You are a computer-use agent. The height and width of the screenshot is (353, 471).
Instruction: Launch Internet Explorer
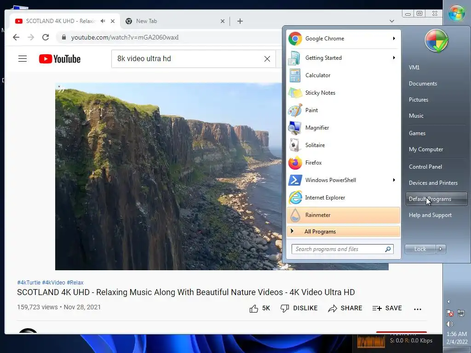click(x=343, y=198)
